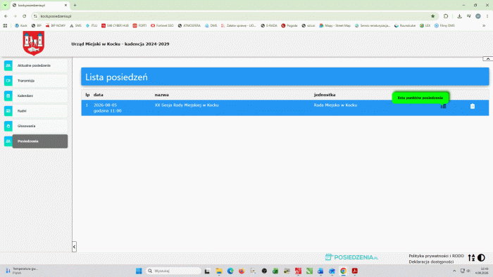Go back in browser history

coord(6,16)
